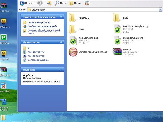This screenshot has height=122, width=163.
Task: Click the Создать новую папку icon
Action: [25, 22]
